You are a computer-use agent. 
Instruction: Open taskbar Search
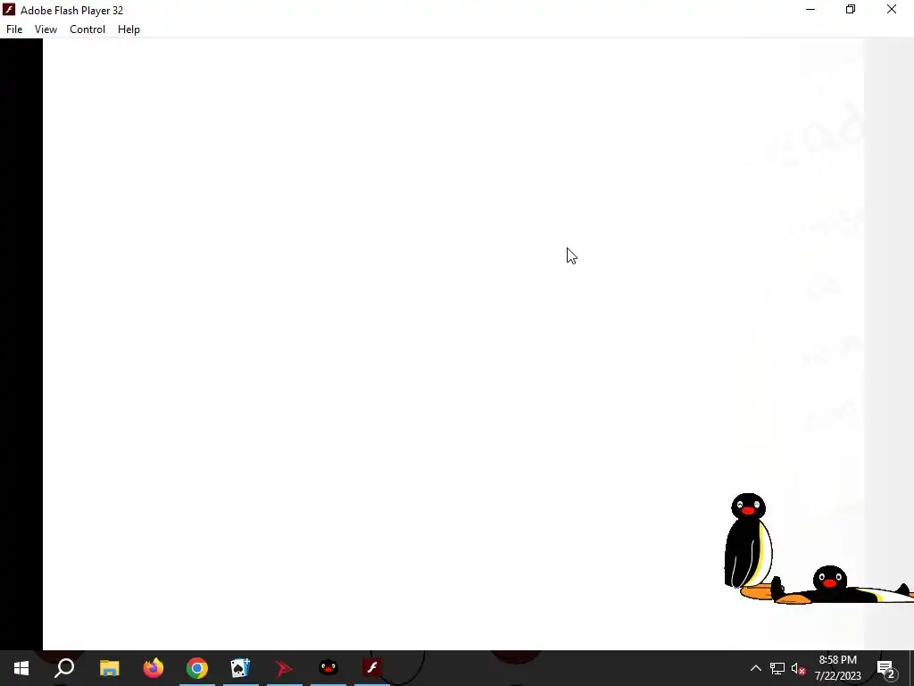tap(64, 668)
